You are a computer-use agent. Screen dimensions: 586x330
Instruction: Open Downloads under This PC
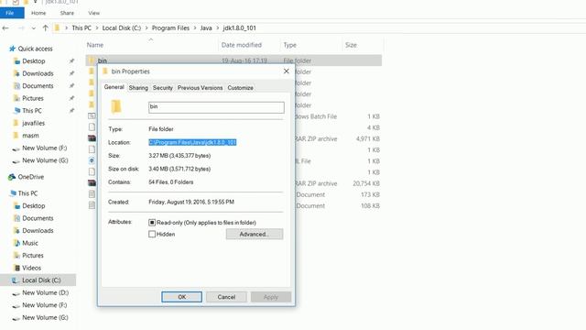tap(38, 230)
